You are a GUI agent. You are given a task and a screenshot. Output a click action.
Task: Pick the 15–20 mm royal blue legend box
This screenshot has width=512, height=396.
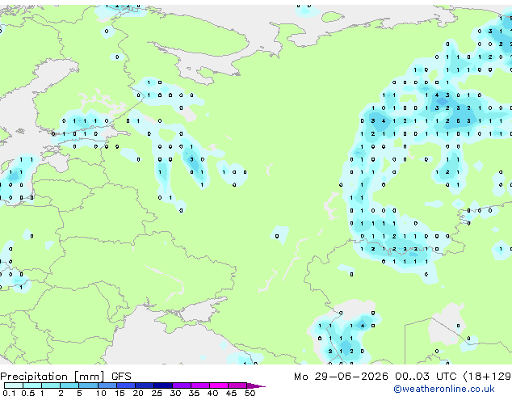point(126,385)
